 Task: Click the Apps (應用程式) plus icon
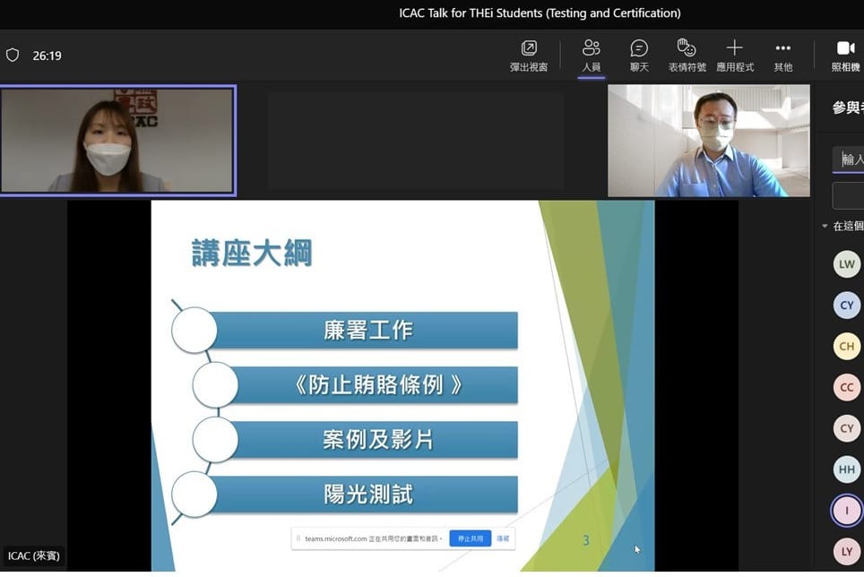pyautogui.click(x=734, y=48)
